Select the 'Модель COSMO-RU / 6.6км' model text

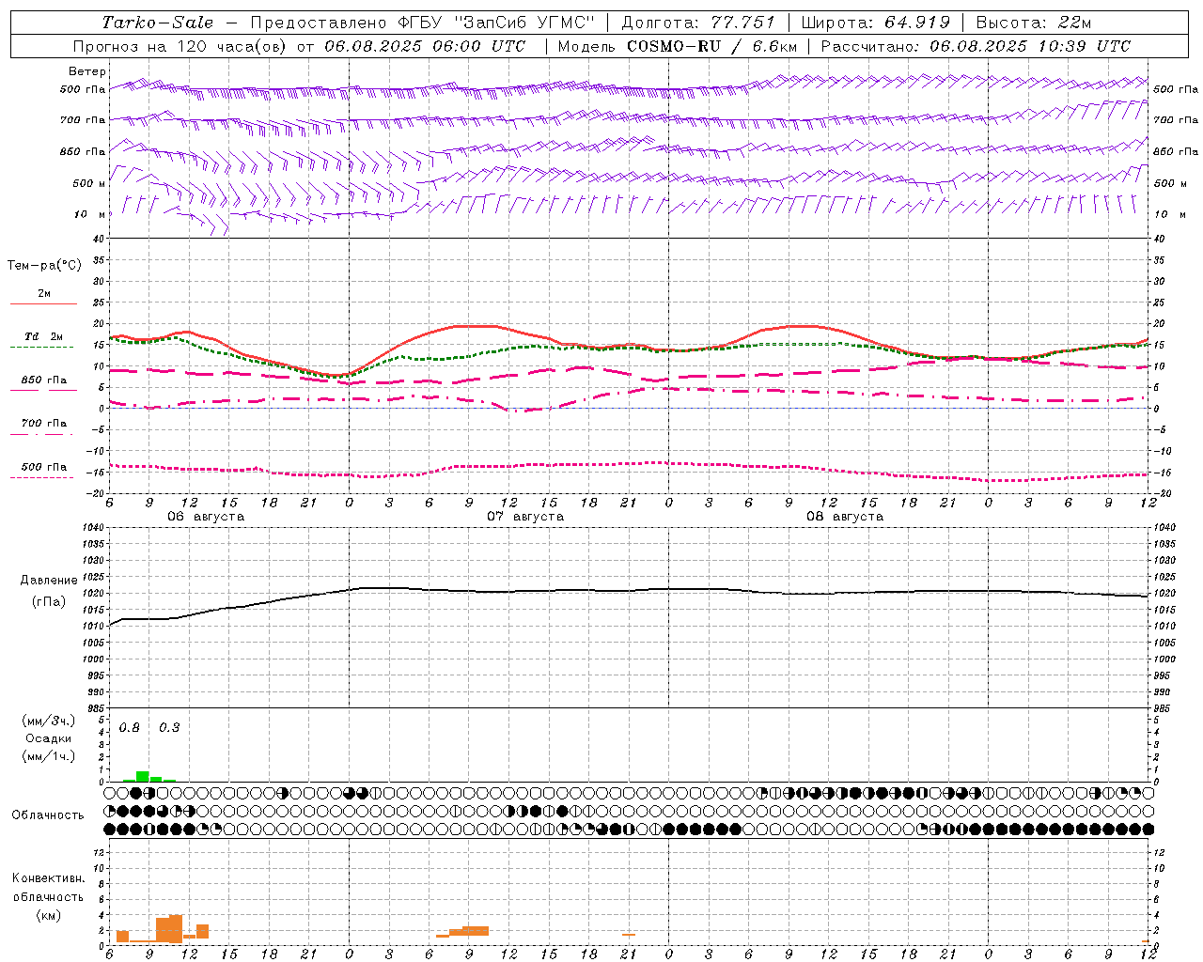tap(677, 46)
